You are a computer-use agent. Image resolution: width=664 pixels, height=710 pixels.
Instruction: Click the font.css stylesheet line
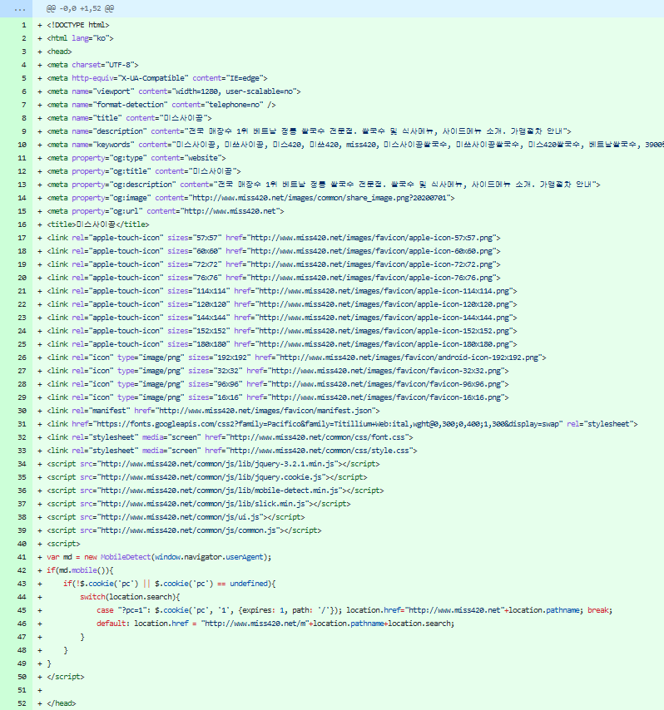[x=230, y=437]
